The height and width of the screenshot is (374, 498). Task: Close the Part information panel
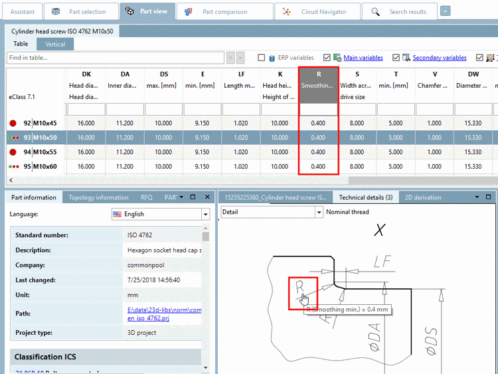(207, 197)
